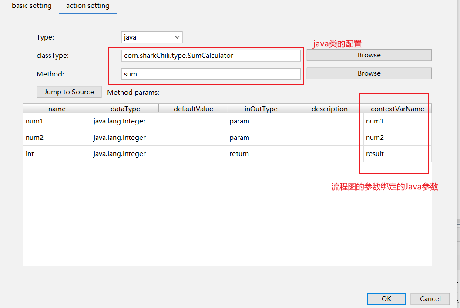Click the Jump to Source button
The height and width of the screenshot is (308, 460).
coord(69,92)
